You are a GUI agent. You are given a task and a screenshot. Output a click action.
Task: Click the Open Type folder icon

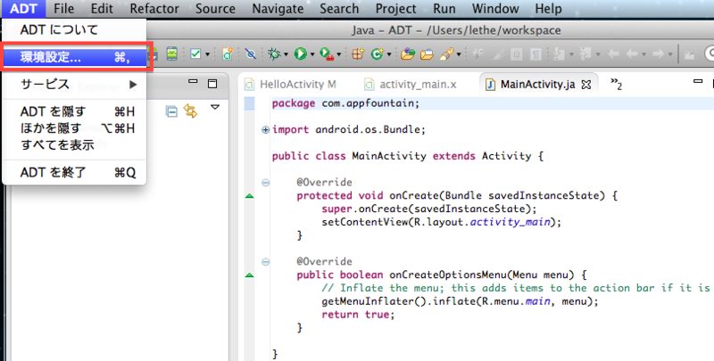(x=408, y=54)
